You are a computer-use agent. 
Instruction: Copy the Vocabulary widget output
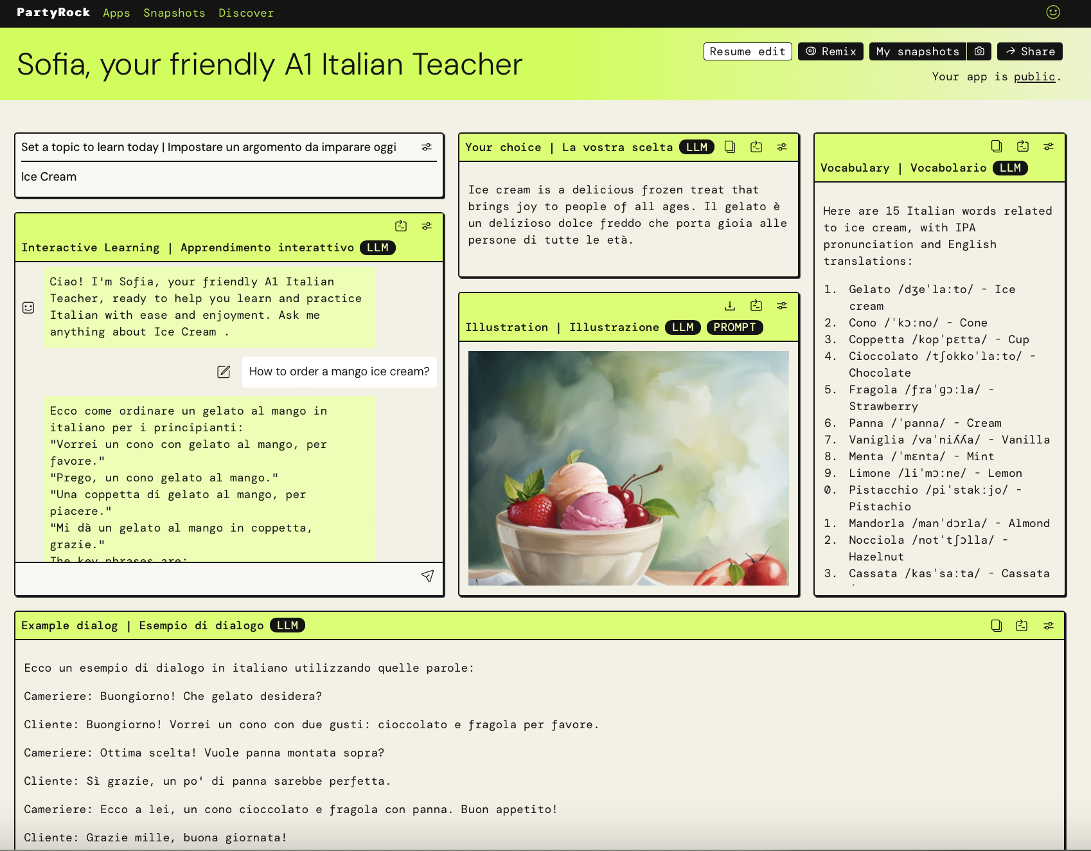(997, 146)
